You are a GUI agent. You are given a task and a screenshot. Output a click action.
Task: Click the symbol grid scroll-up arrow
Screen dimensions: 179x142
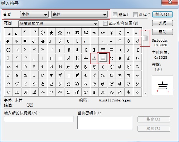click(145, 31)
